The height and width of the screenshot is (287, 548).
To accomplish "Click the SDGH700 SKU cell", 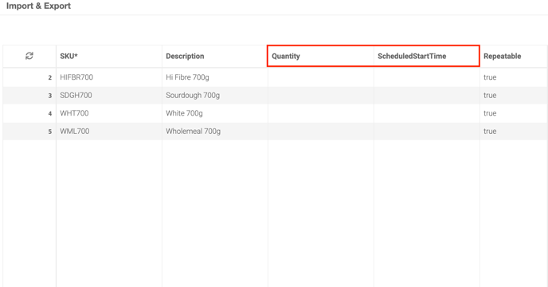I will [x=109, y=95].
